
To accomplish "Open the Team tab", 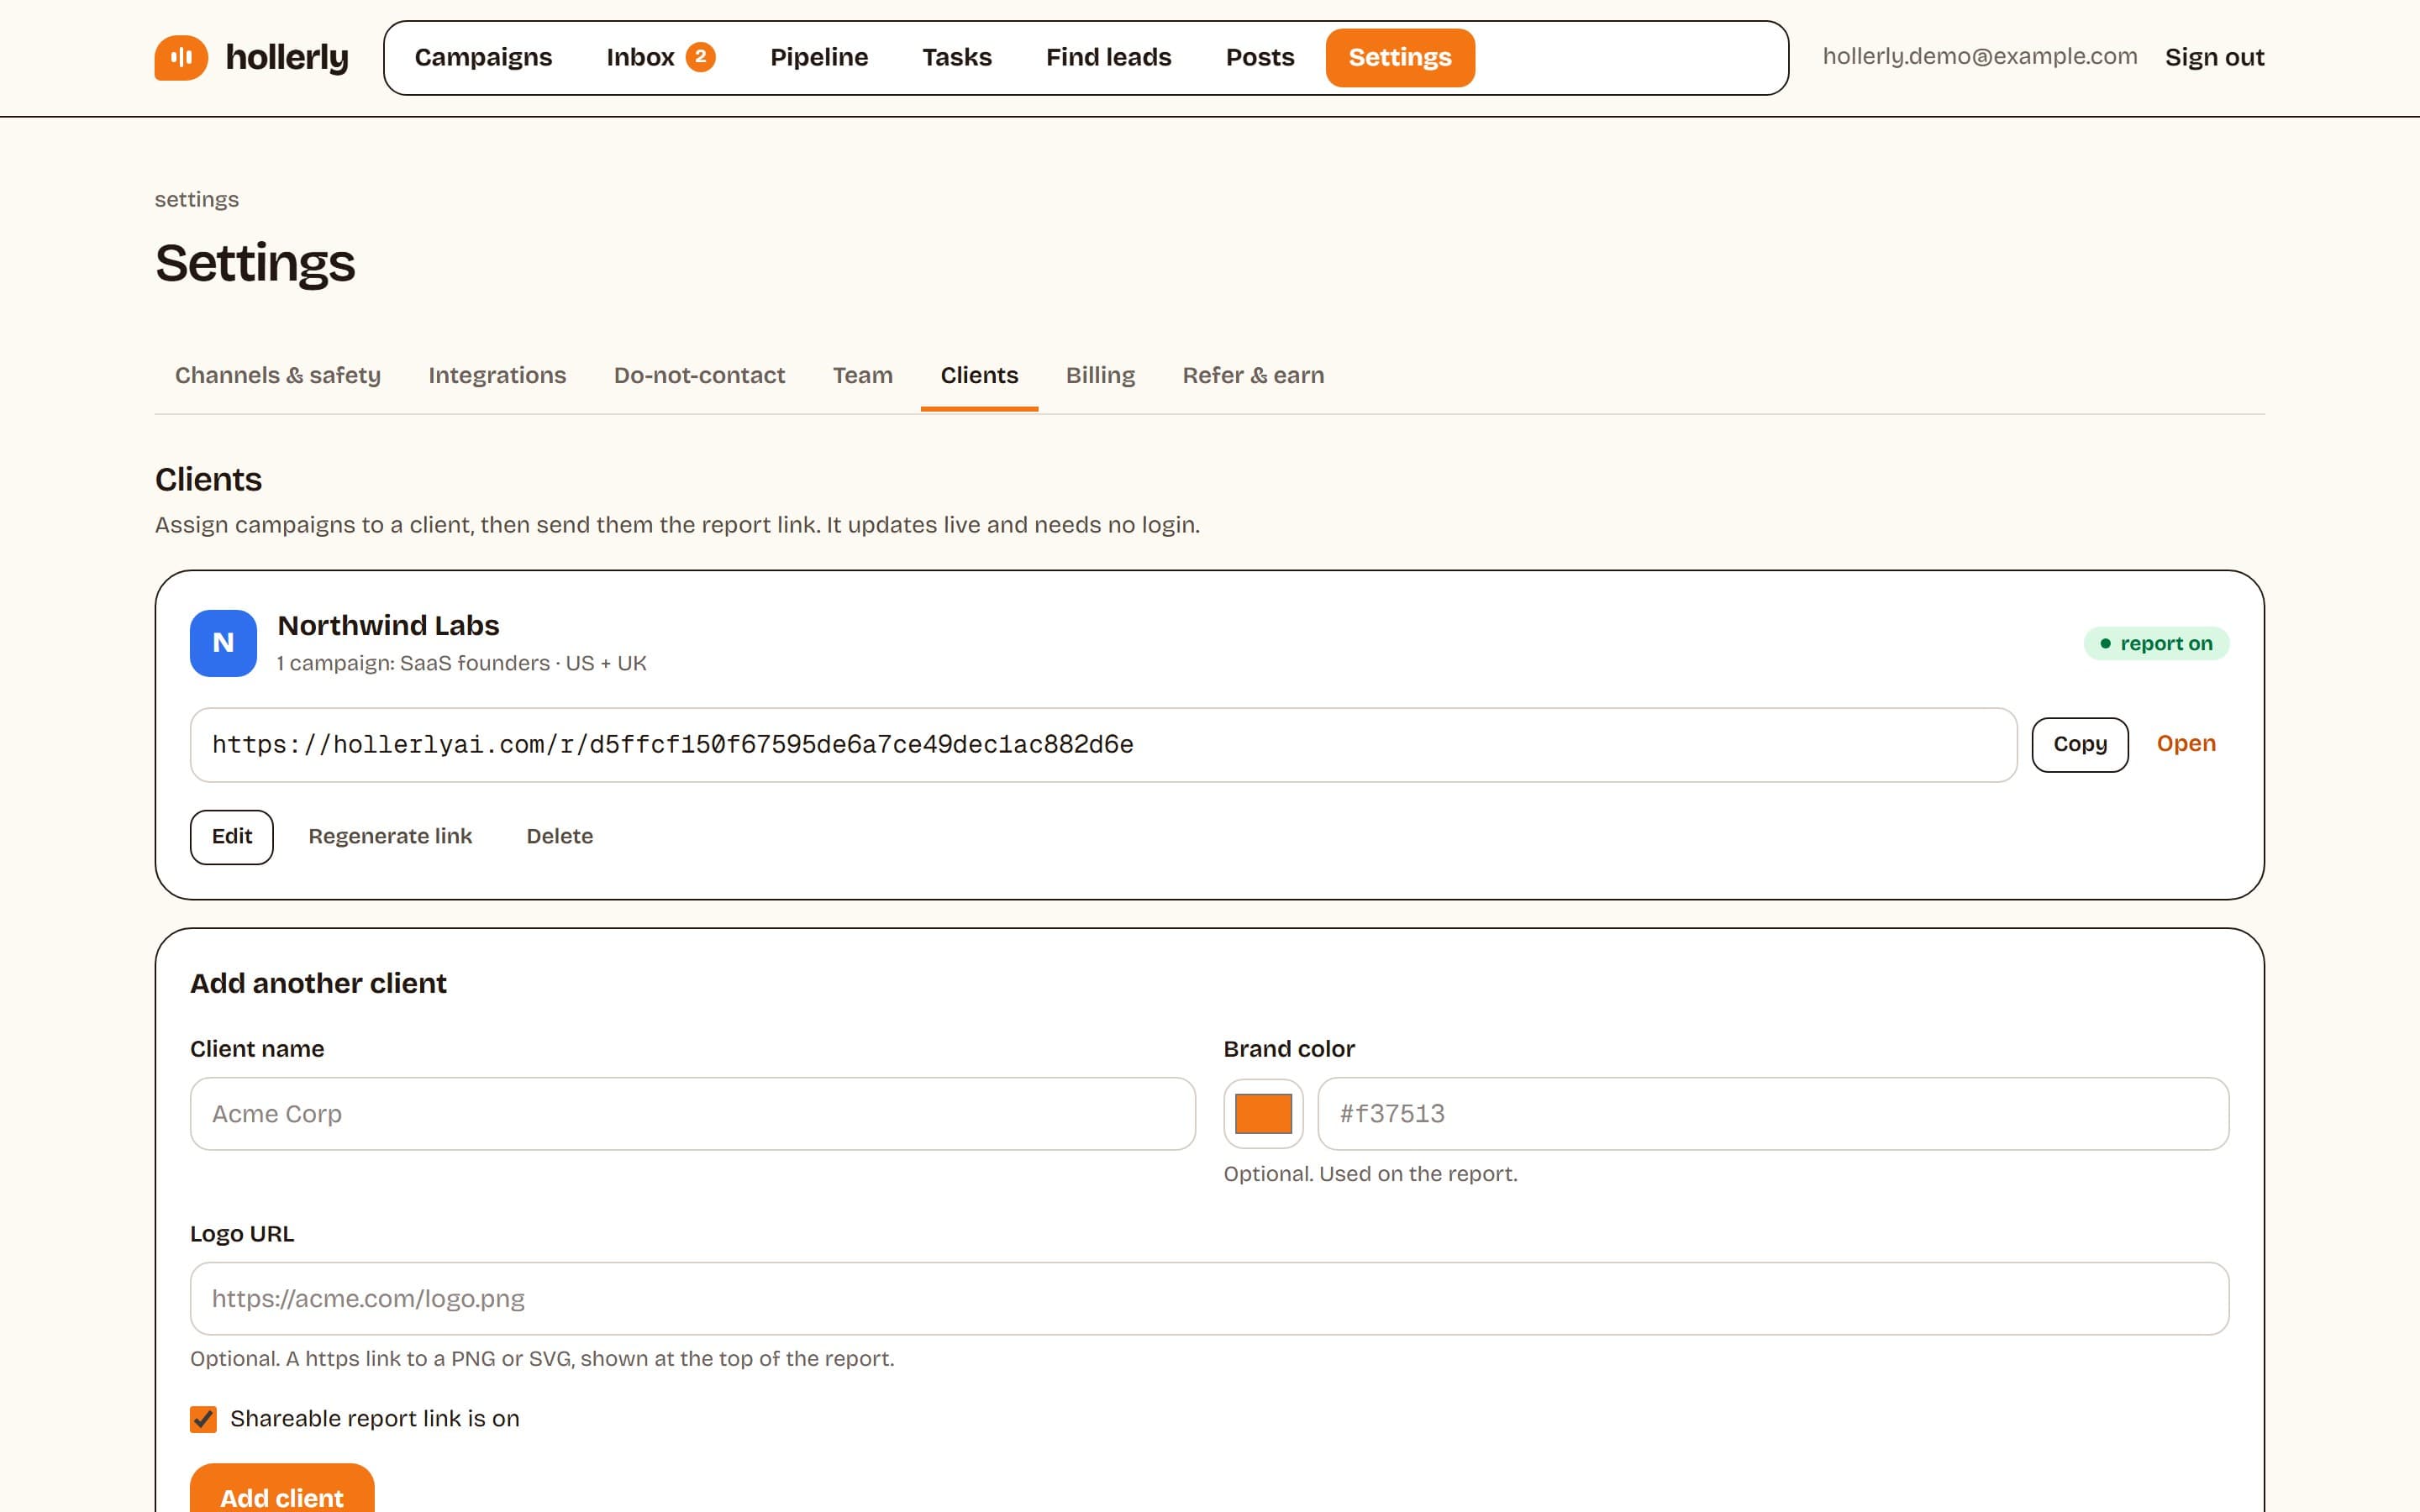I will [x=862, y=375].
